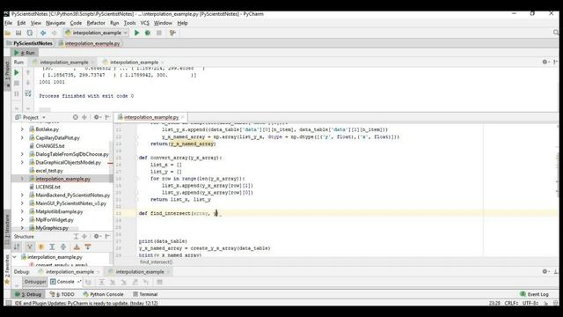
Task: Click the Run panel stop square icon
Action: [17, 83]
